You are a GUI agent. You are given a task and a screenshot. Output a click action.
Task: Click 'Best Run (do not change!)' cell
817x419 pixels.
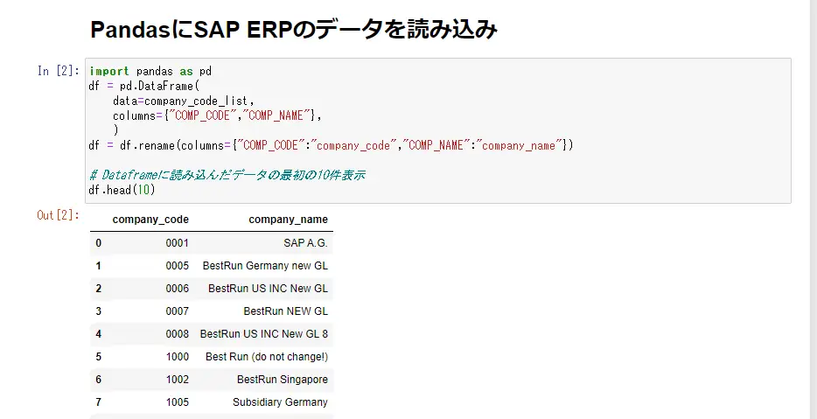coord(267,357)
